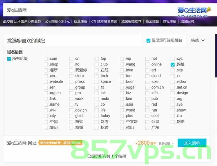
Task: Check the .world suffix checkbox
Action: (122, 110)
